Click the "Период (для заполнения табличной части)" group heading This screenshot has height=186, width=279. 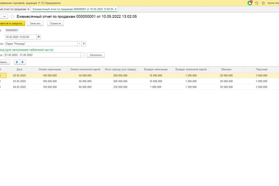26,50
